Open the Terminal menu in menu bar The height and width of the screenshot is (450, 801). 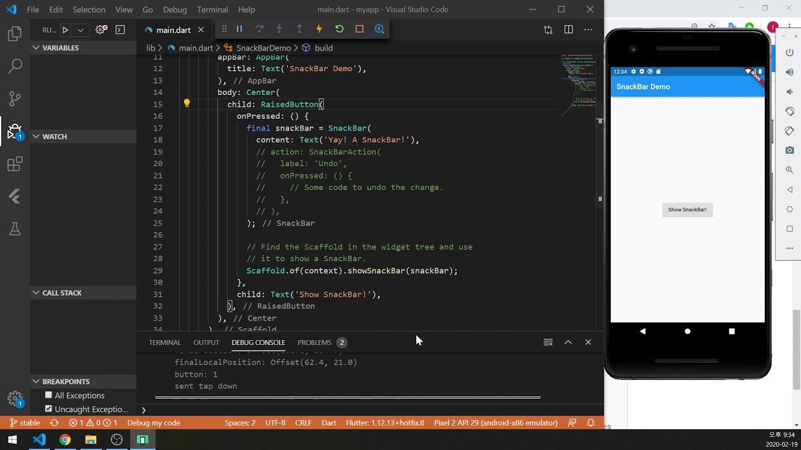point(212,9)
